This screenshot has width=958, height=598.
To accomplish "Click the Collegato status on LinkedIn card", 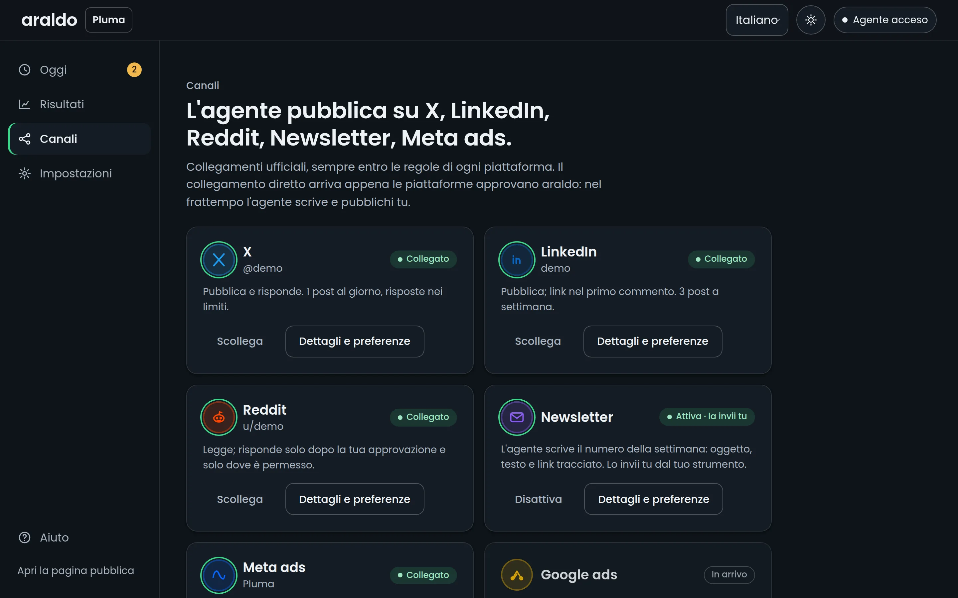I will (x=721, y=259).
